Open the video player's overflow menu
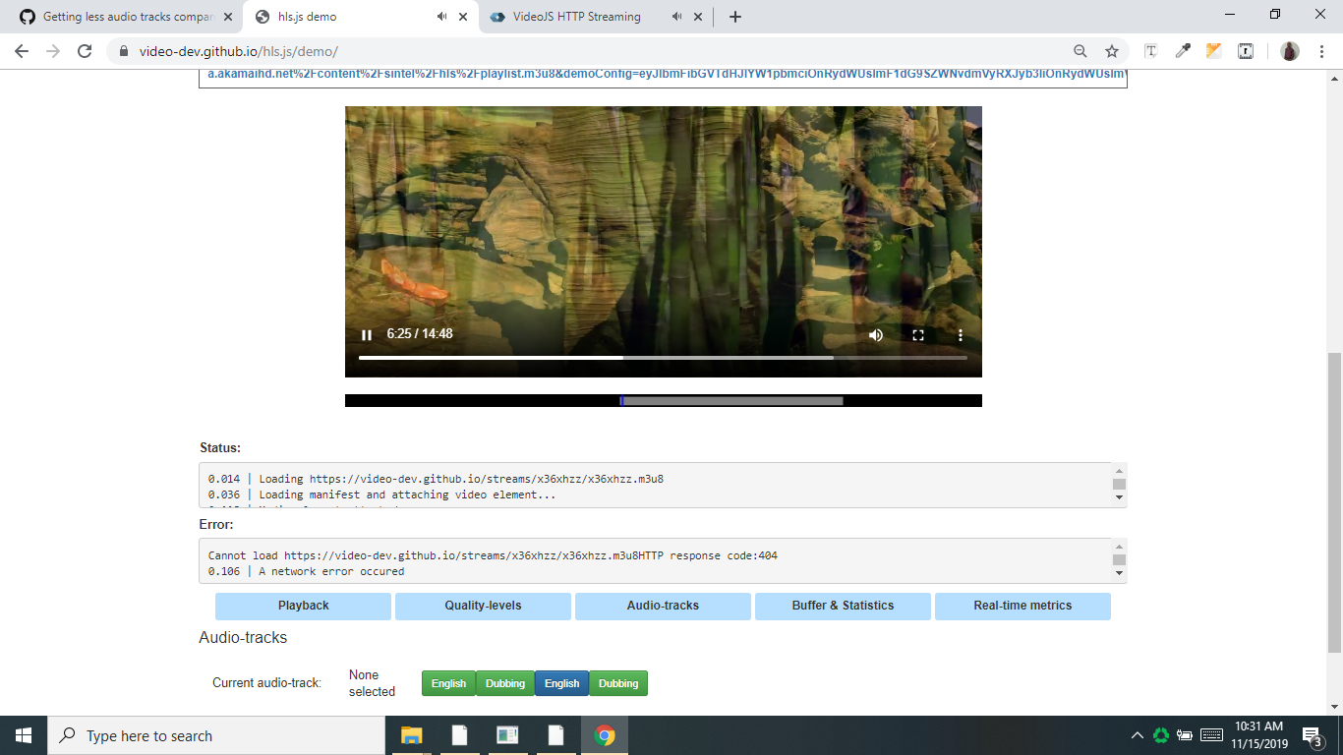 tap(961, 334)
